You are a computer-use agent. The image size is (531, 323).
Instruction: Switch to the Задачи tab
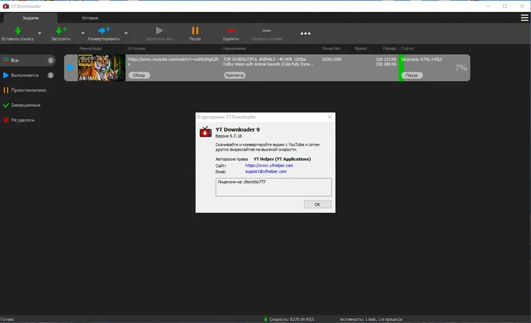(30, 18)
